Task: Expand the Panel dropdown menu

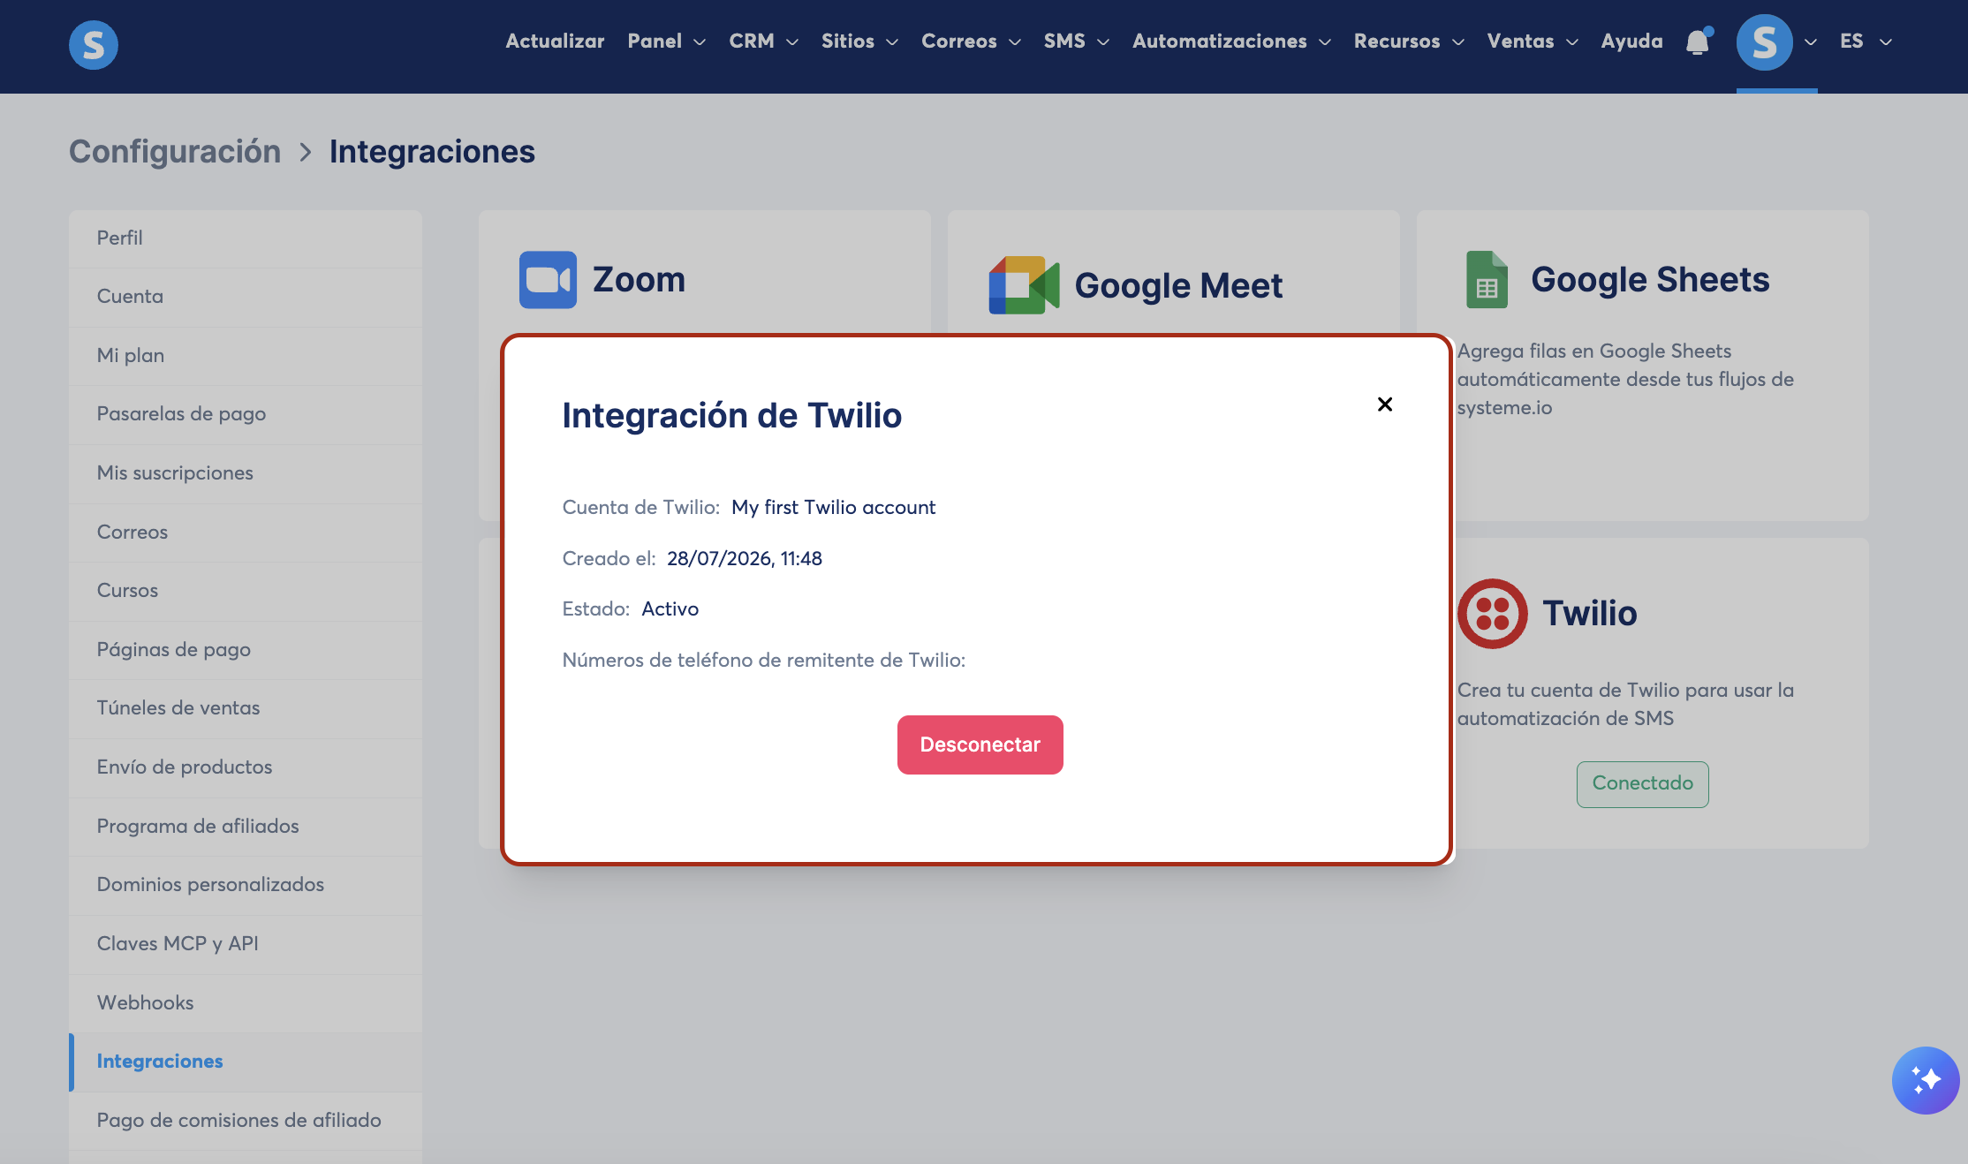Action: [x=667, y=42]
